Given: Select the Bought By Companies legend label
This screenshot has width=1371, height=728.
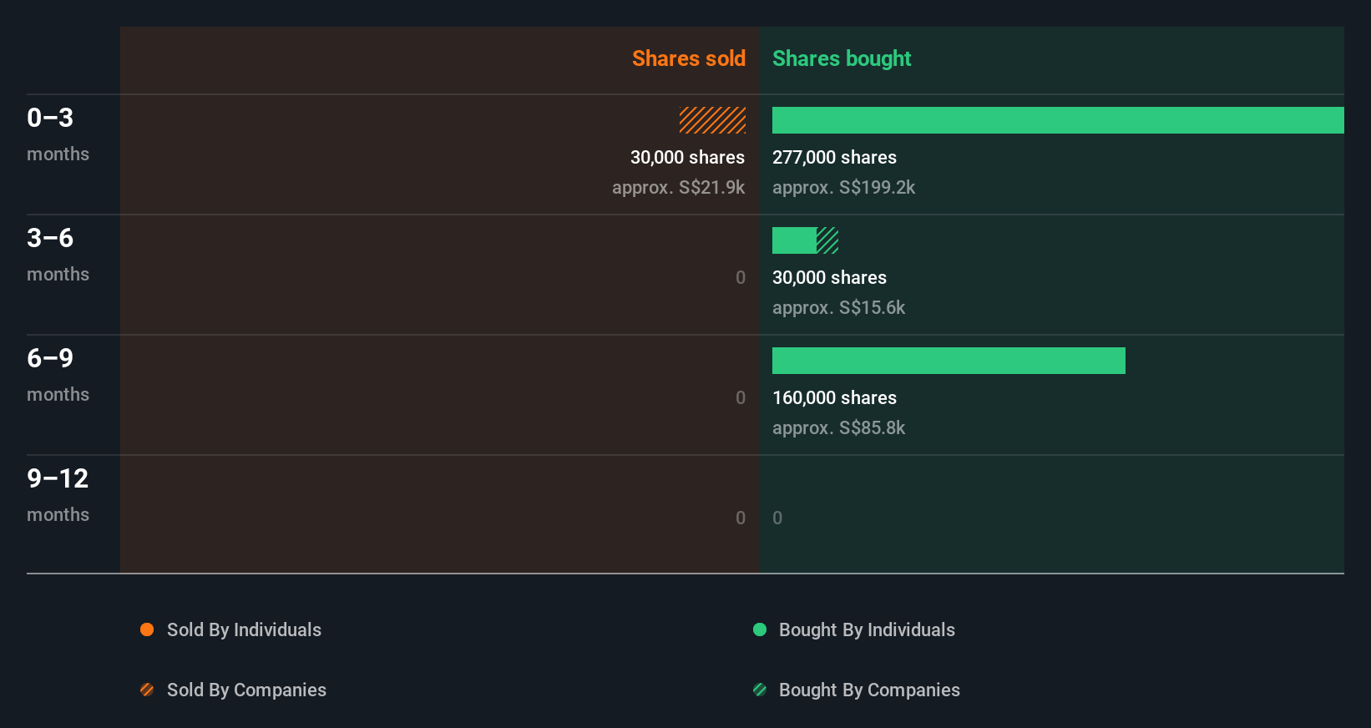Looking at the screenshot, I should point(869,690).
